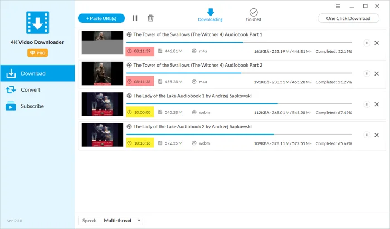Pause Lady of the Lake Audiobook 1 download
390x229 pixels.
367,104
